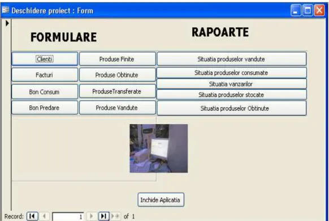This screenshot has height=221, width=329.
Task: Open the Facturi form
Action: click(45, 75)
